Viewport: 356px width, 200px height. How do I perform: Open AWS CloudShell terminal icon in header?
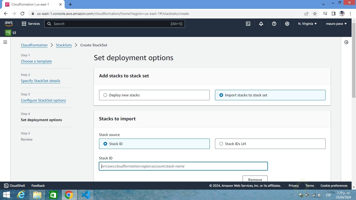[248, 24]
